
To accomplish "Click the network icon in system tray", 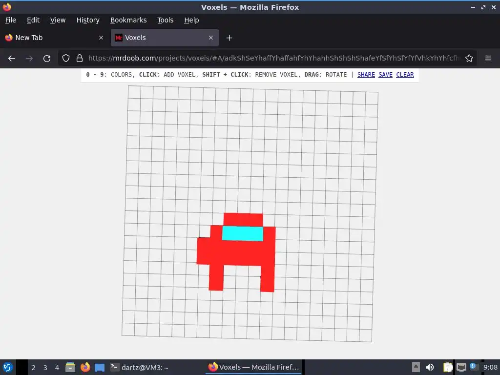I will 461,367.
